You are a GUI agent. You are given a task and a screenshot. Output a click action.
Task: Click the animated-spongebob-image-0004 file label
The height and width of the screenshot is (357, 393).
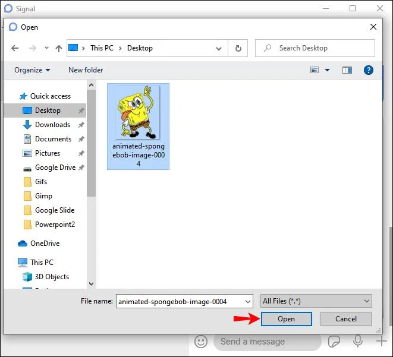pos(139,154)
